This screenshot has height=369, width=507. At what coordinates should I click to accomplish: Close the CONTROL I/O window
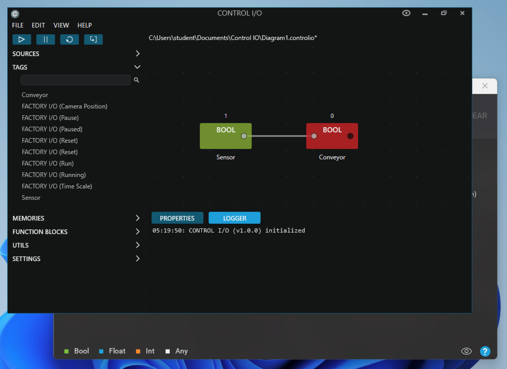pos(462,13)
